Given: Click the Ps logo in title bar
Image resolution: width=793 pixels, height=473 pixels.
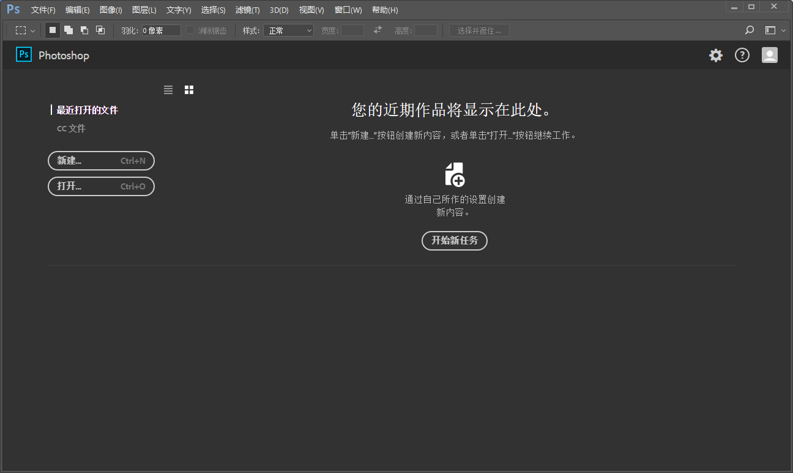Looking at the screenshot, I should pyautogui.click(x=13, y=9).
